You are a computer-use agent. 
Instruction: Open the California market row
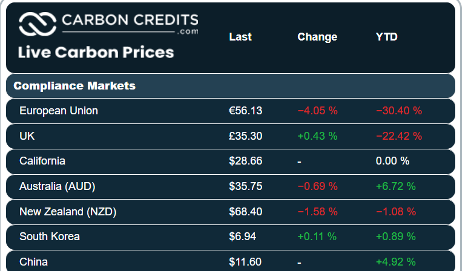[x=42, y=161]
